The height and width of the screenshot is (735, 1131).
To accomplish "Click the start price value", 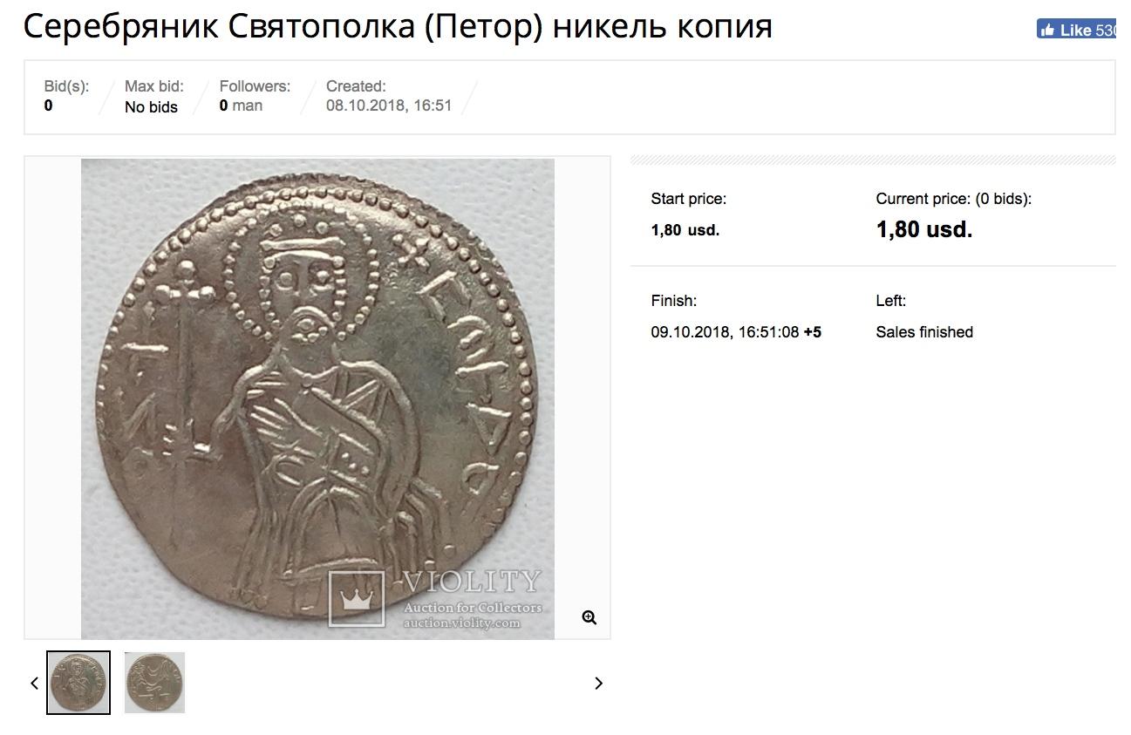I will coord(685,230).
